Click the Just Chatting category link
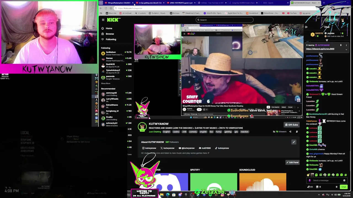 click(x=155, y=132)
